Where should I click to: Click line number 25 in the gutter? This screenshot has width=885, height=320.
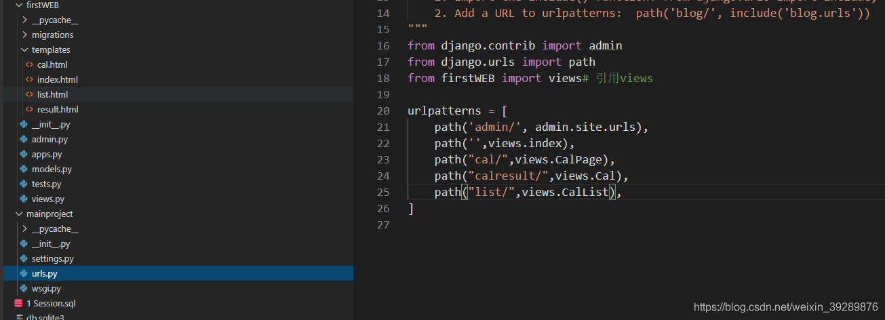382,192
